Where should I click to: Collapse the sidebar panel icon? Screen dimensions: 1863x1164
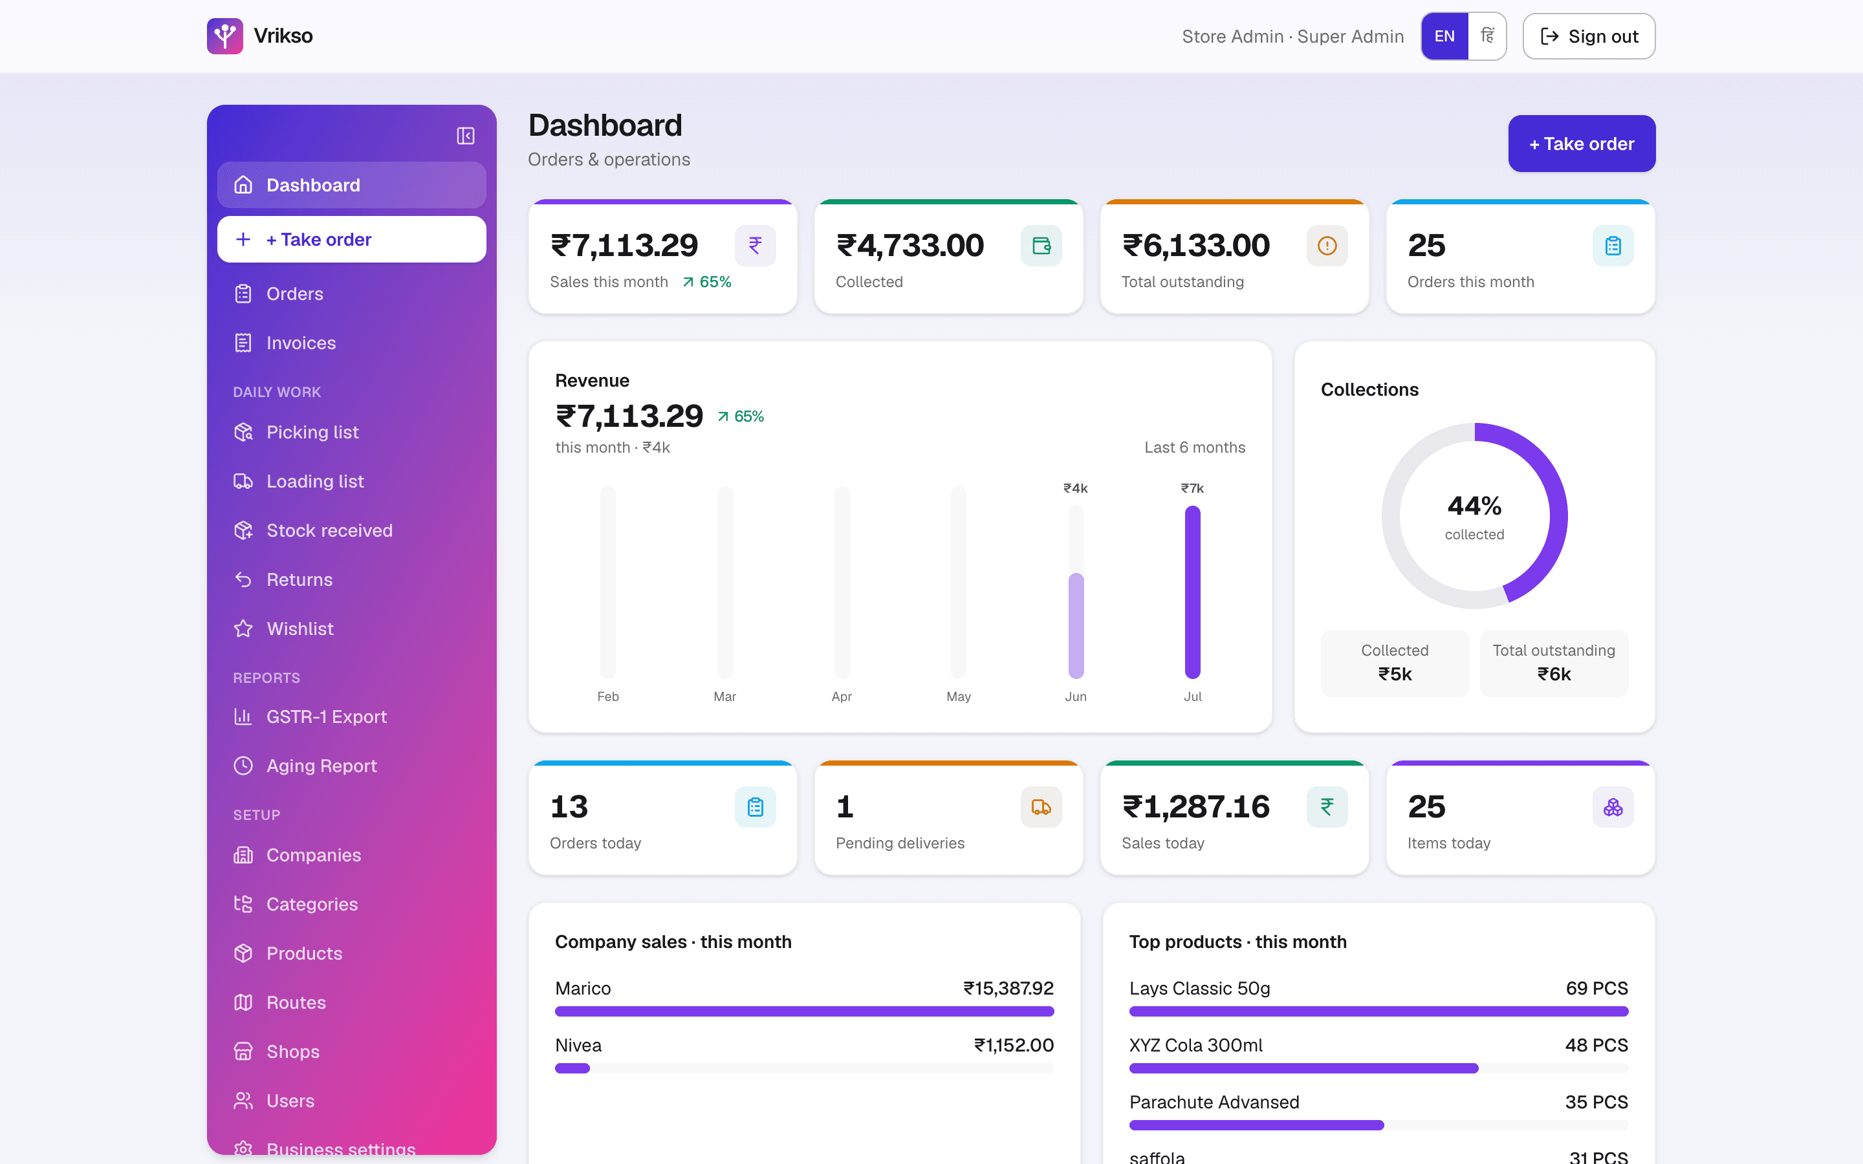[x=466, y=136]
